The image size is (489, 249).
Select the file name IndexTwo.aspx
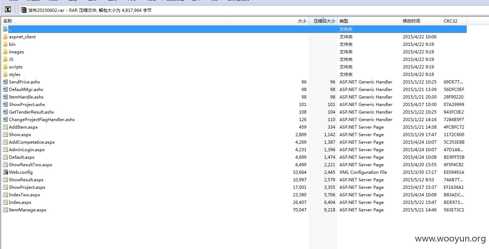pos(24,195)
